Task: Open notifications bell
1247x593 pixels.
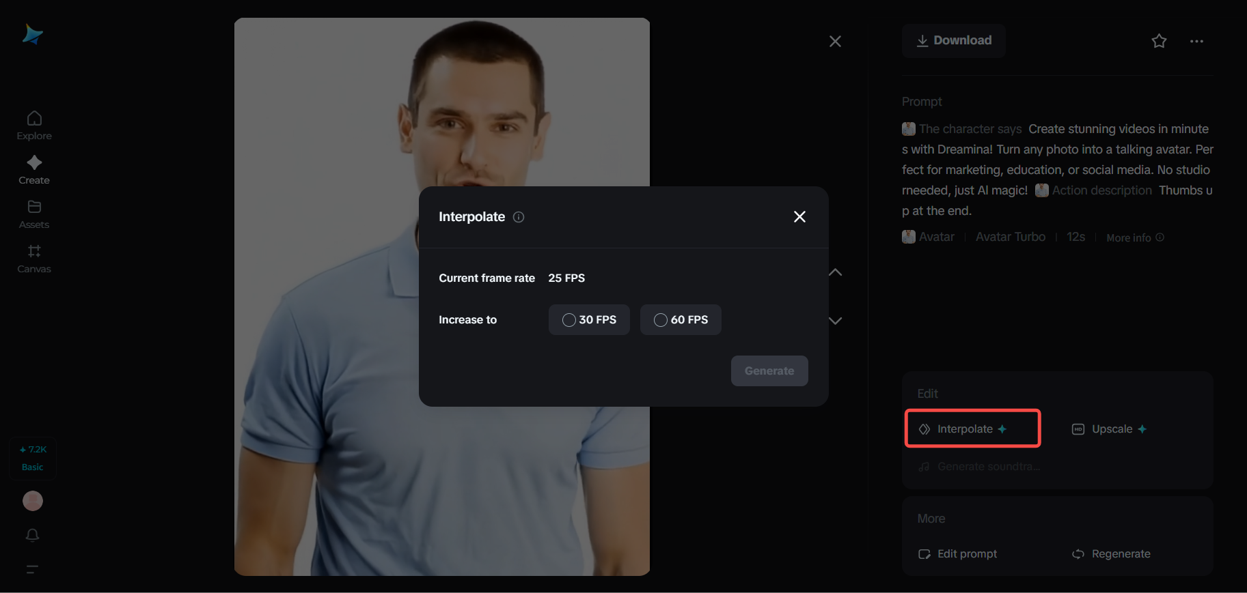Action: tap(32, 535)
